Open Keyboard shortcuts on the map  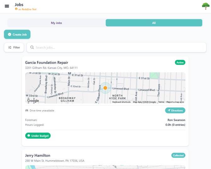click(121, 102)
